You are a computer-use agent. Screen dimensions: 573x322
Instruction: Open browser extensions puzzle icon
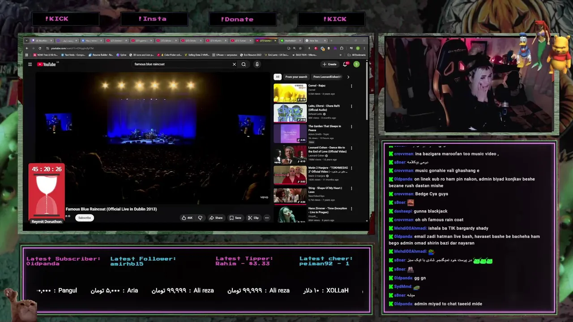(x=342, y=48)
